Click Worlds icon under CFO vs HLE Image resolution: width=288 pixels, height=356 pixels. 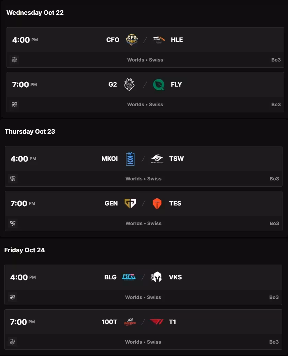tap(14, 60)
